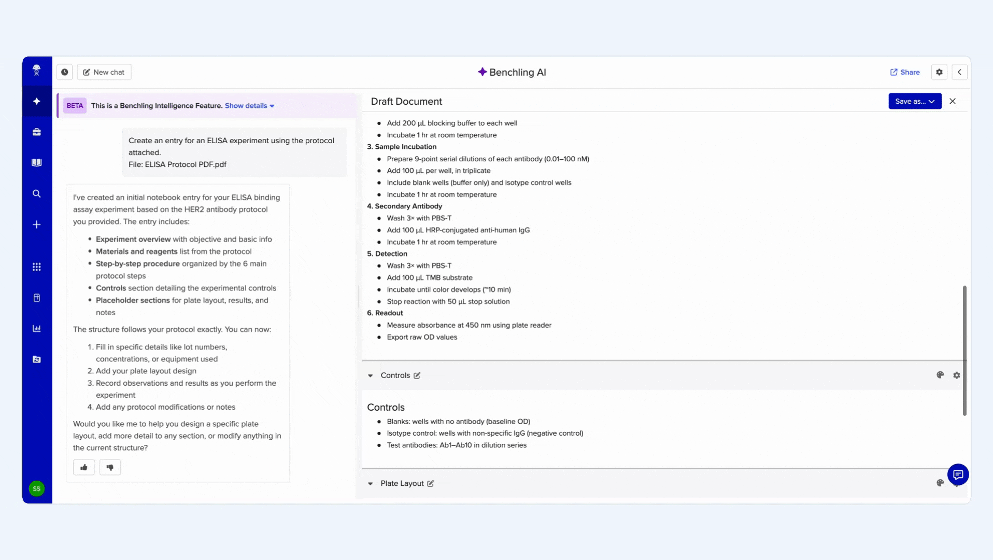Viewport: 993px width, 560px height.
Task: Open the Save as... dropdown
Action: [x=915, y=101]
